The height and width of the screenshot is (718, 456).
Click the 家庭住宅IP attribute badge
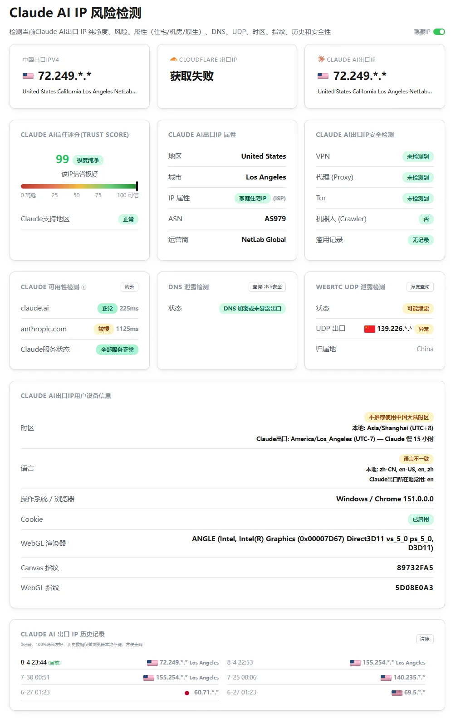pos(253,199)
